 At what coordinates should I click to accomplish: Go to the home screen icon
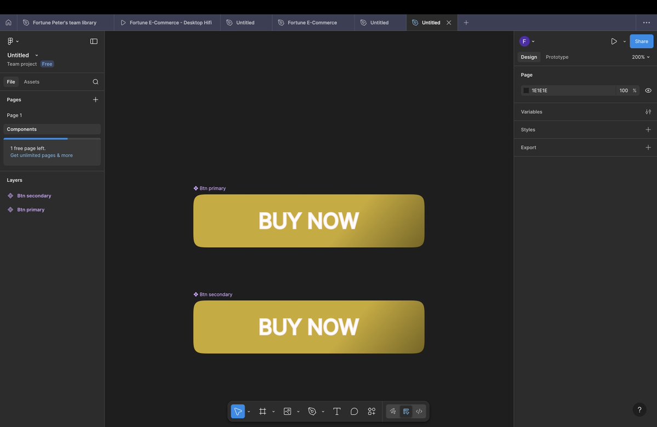[8, 22]
